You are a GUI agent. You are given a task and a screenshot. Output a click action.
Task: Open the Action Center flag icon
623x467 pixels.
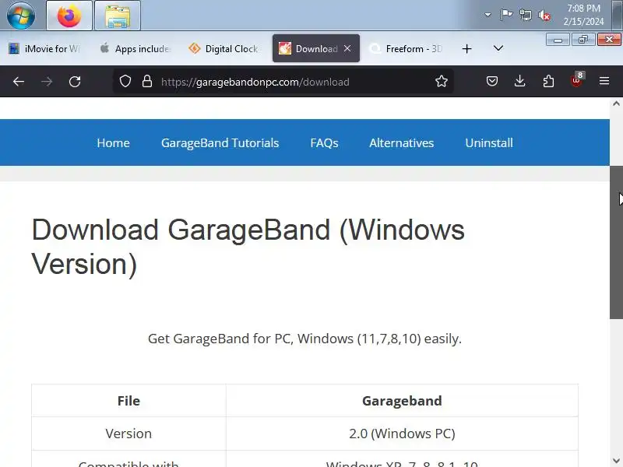[506, 15]
